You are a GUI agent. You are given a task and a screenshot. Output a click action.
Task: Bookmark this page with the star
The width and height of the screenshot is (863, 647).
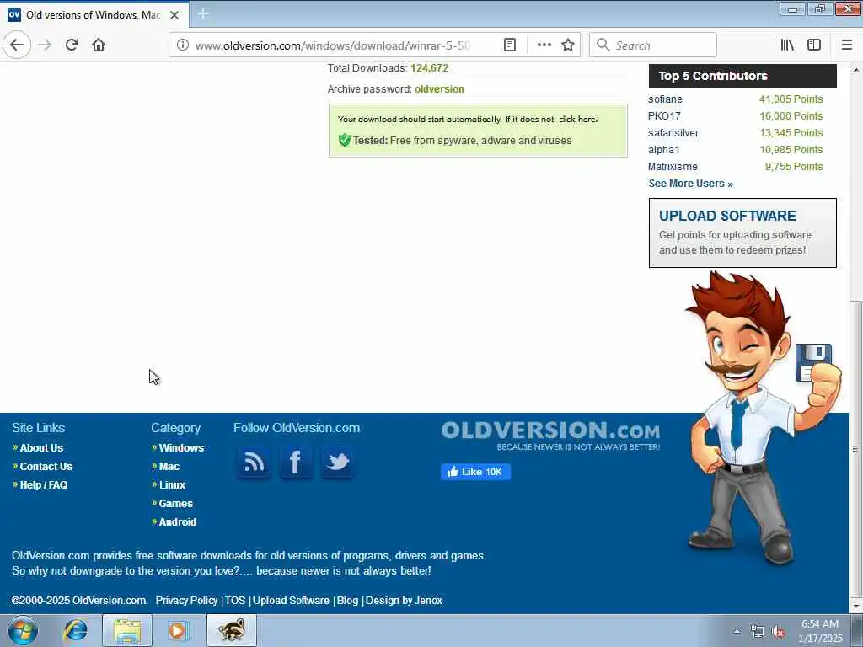tap(568, 45)
